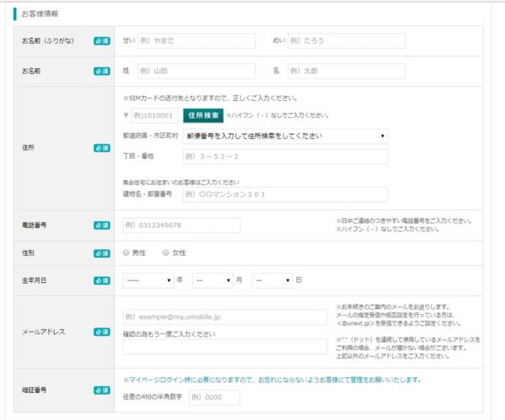Click the 建物名・部屋番号 building name field
Screen dimensions: 505x420
pyautogui.click(x=285, y=194)
